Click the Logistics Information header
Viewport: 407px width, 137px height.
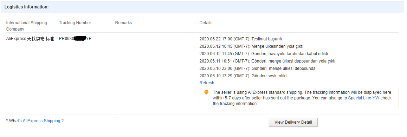26,7
